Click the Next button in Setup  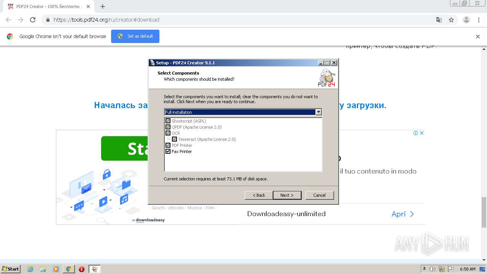(x=287, y=195)
